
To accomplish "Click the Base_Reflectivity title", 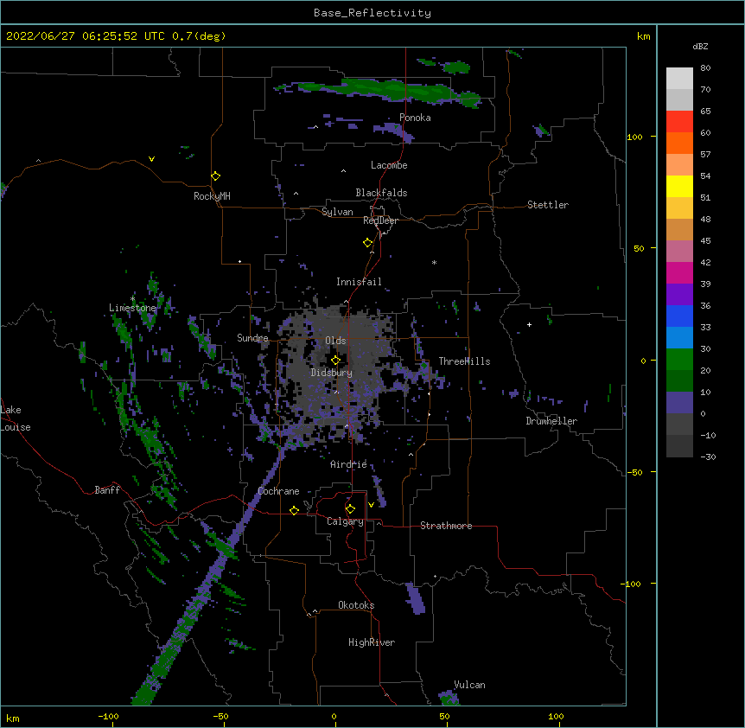I will [372, 13].
